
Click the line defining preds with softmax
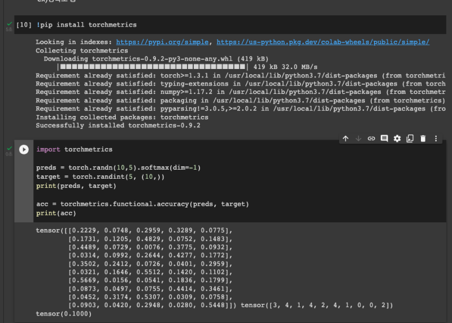119,167
